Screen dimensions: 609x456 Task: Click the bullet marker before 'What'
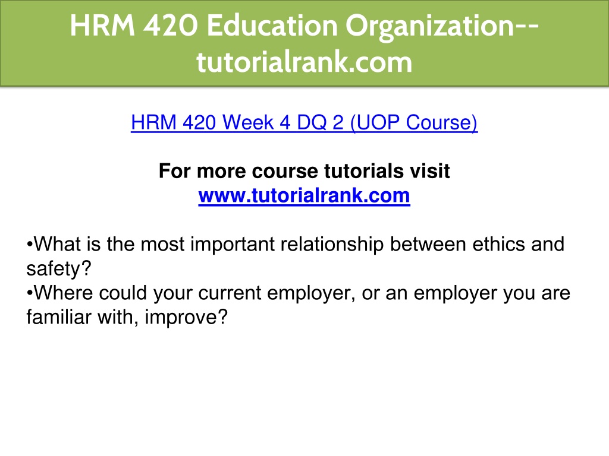click(30, 245)
